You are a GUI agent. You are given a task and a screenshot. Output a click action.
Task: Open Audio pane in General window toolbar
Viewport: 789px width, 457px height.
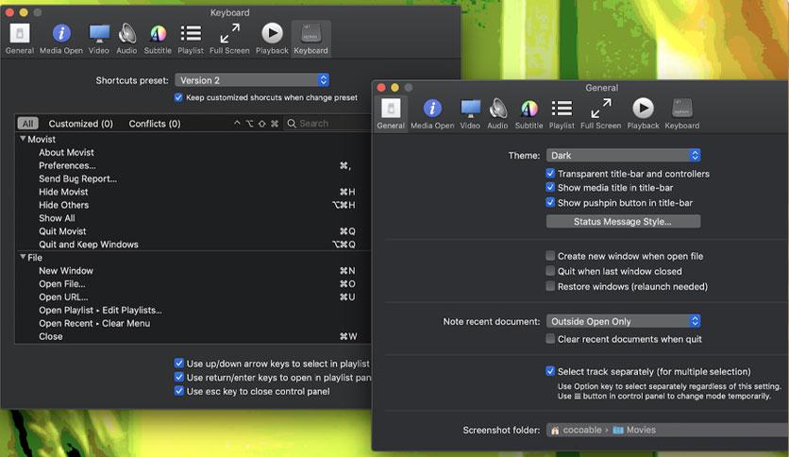coord(497,113)
